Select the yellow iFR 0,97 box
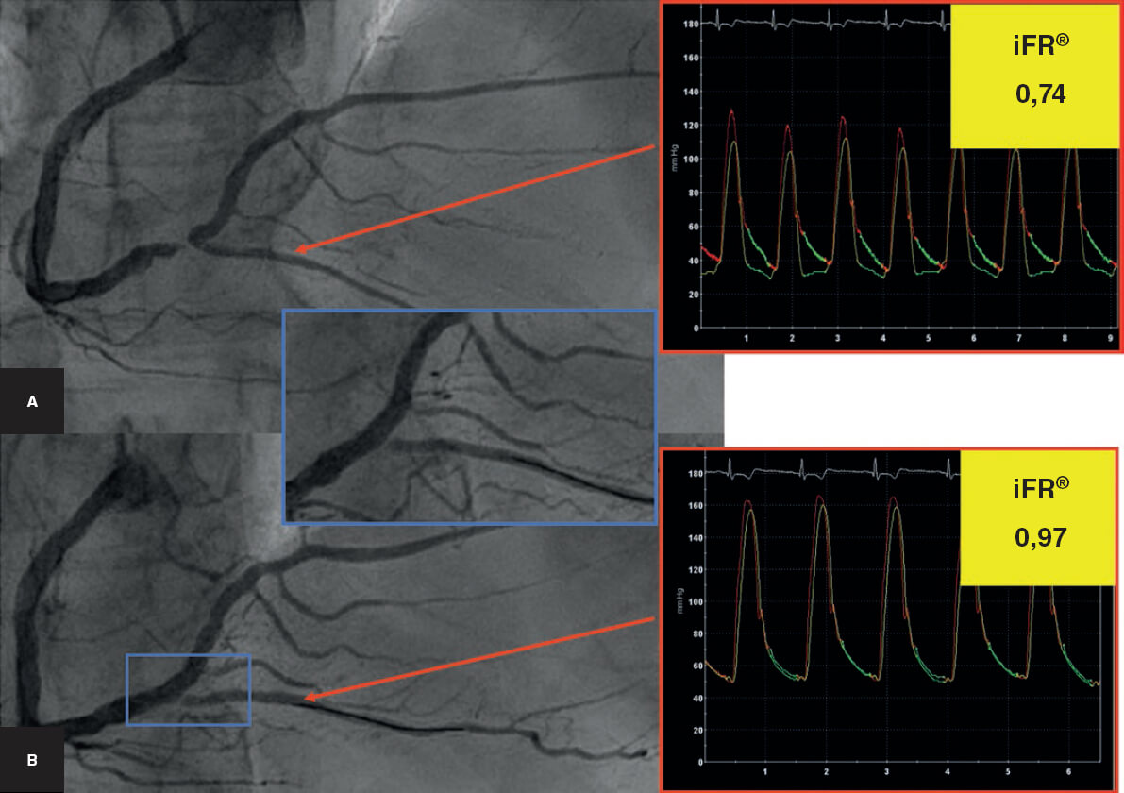The image size is (1124, 793). click(1040, 518)
